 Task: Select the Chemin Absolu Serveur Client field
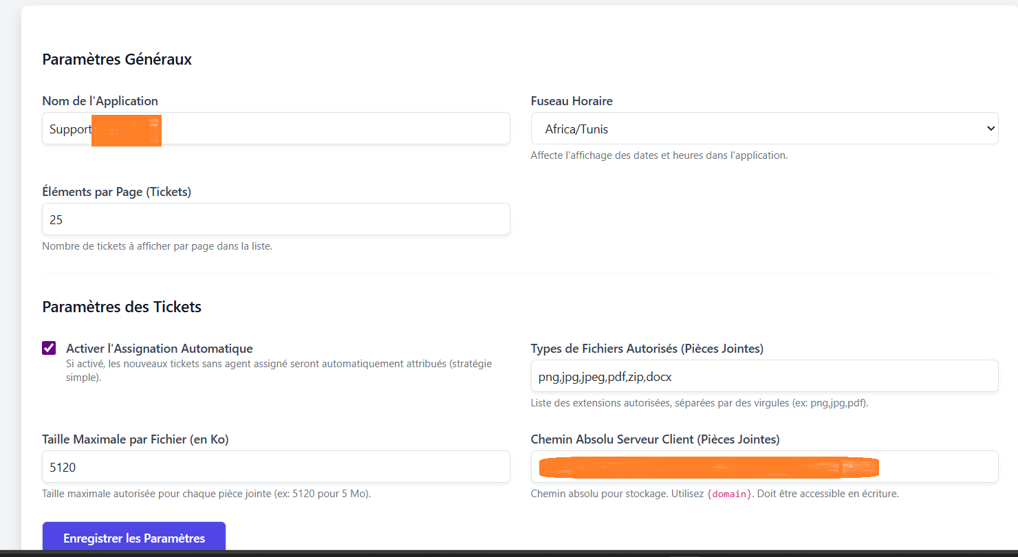point(763,466)
